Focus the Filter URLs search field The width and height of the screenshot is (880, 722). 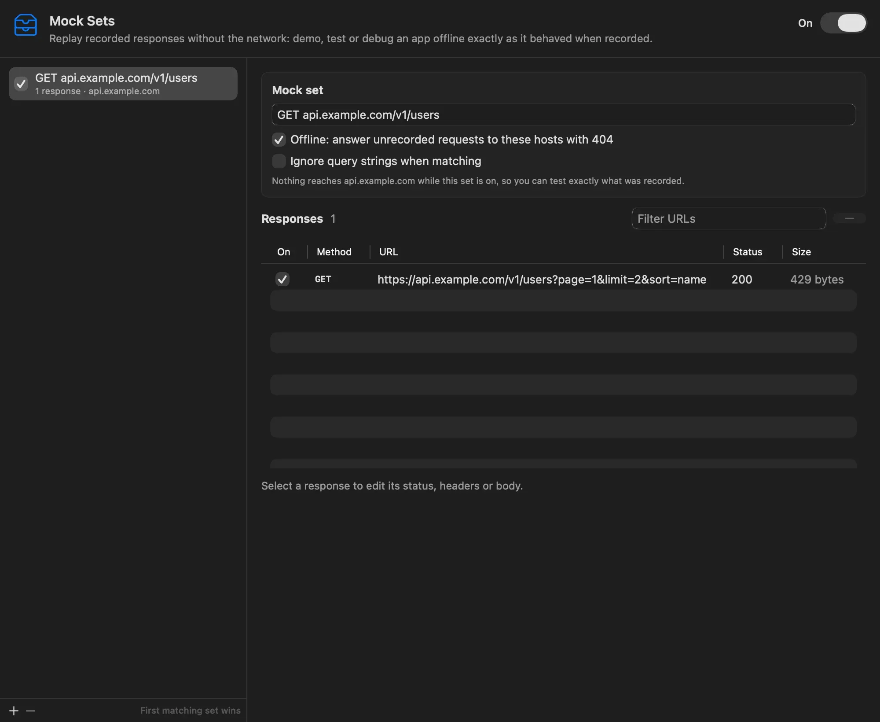(x=729, y=219)
